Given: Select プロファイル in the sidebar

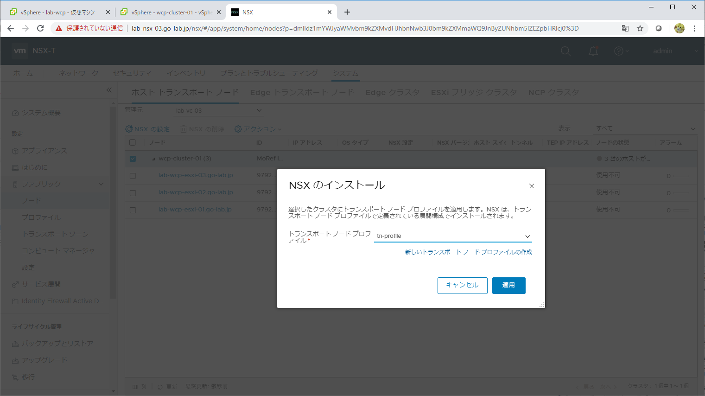Looking at the screenshot, I should click(x=41, y=217).
